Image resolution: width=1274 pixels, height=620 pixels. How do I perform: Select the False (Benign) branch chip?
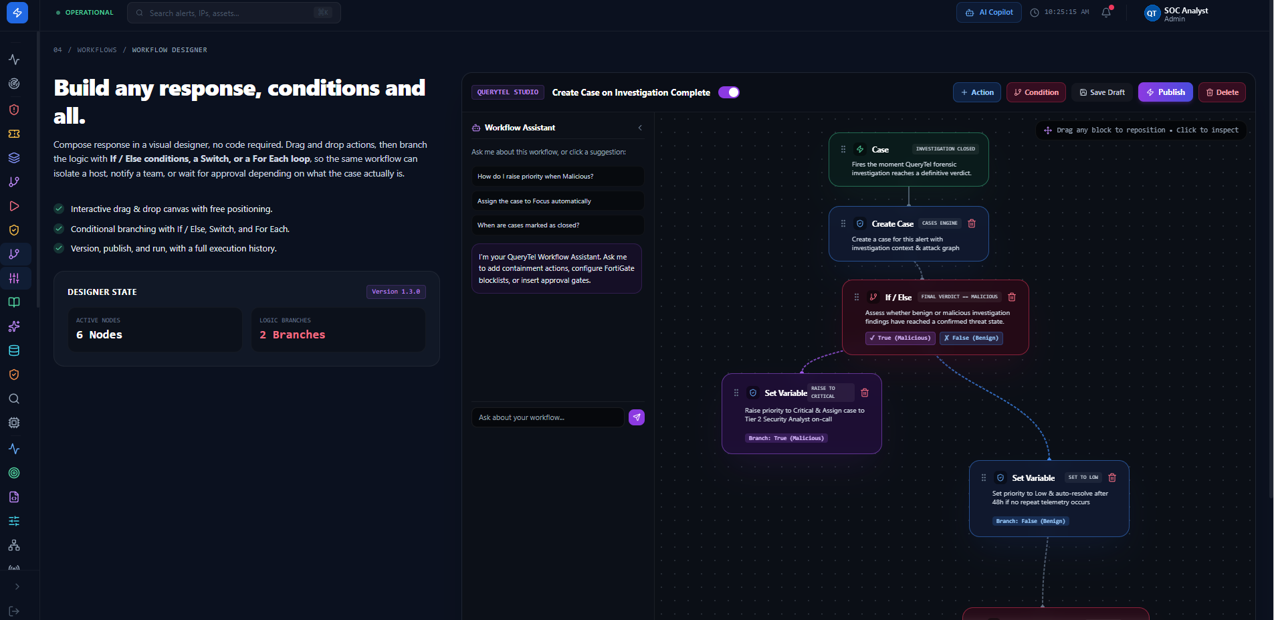point(971,338)
